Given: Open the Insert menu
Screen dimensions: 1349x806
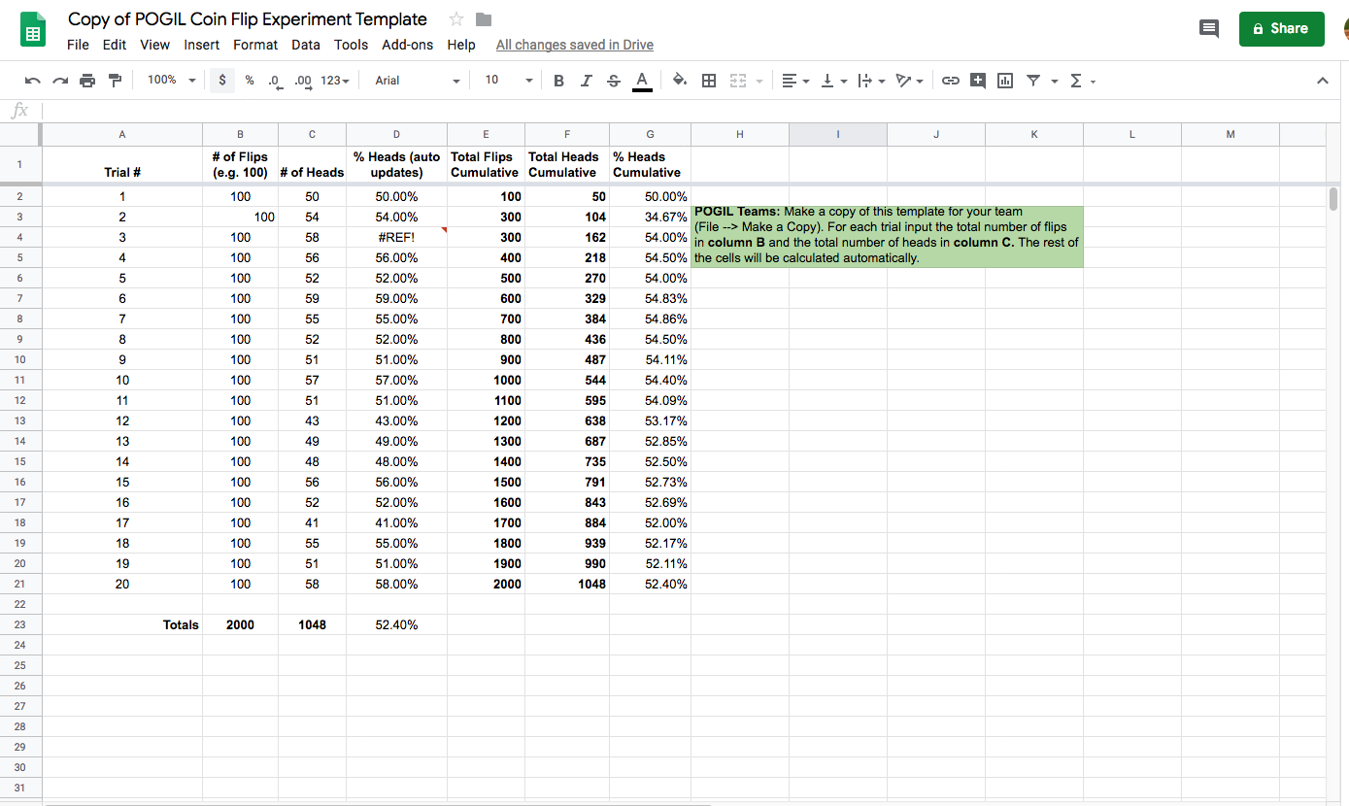Looking at the screenshot, I should [x=202, y=45].
